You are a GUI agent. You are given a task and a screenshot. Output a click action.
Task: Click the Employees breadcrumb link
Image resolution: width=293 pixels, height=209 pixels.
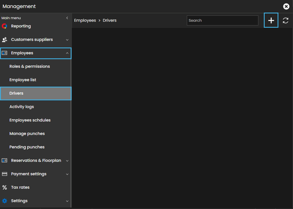85,20
